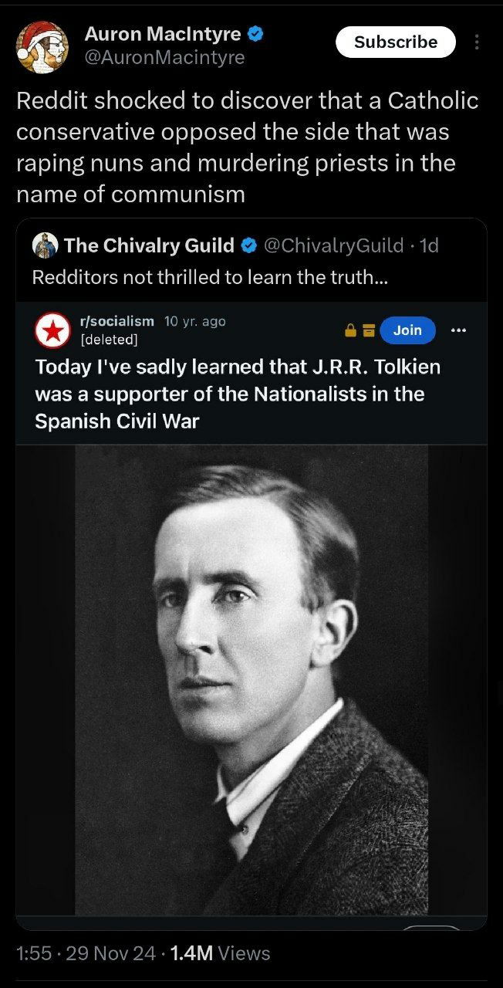Open the 1.4M Views count

coord(220,953)
